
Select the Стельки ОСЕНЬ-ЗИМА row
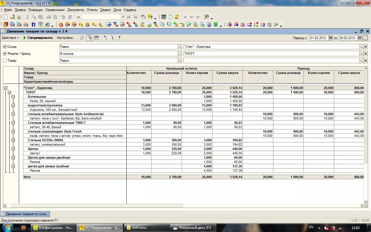75,140
